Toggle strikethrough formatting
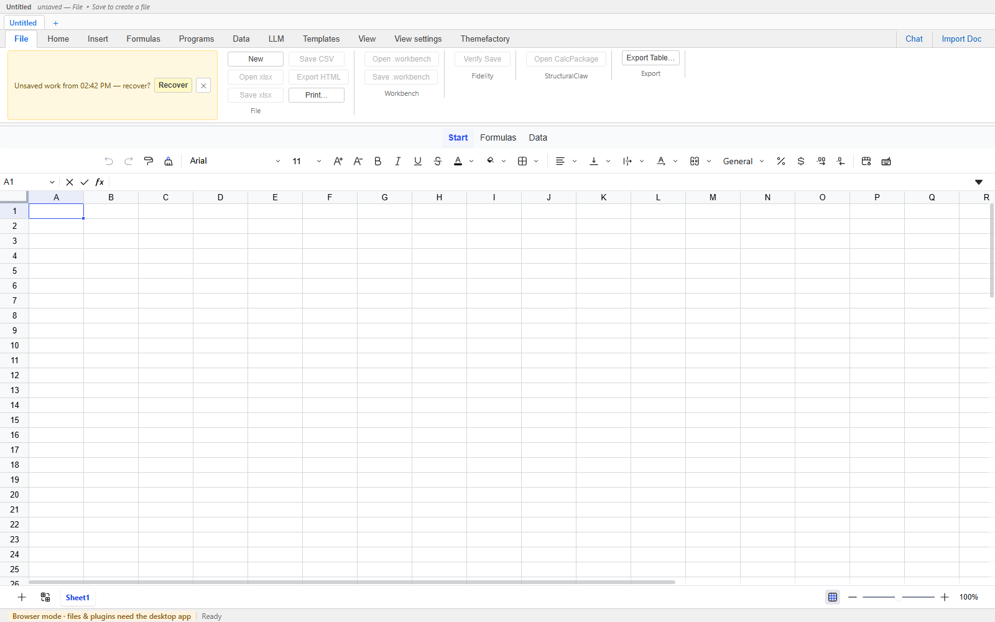 point(438,161)
